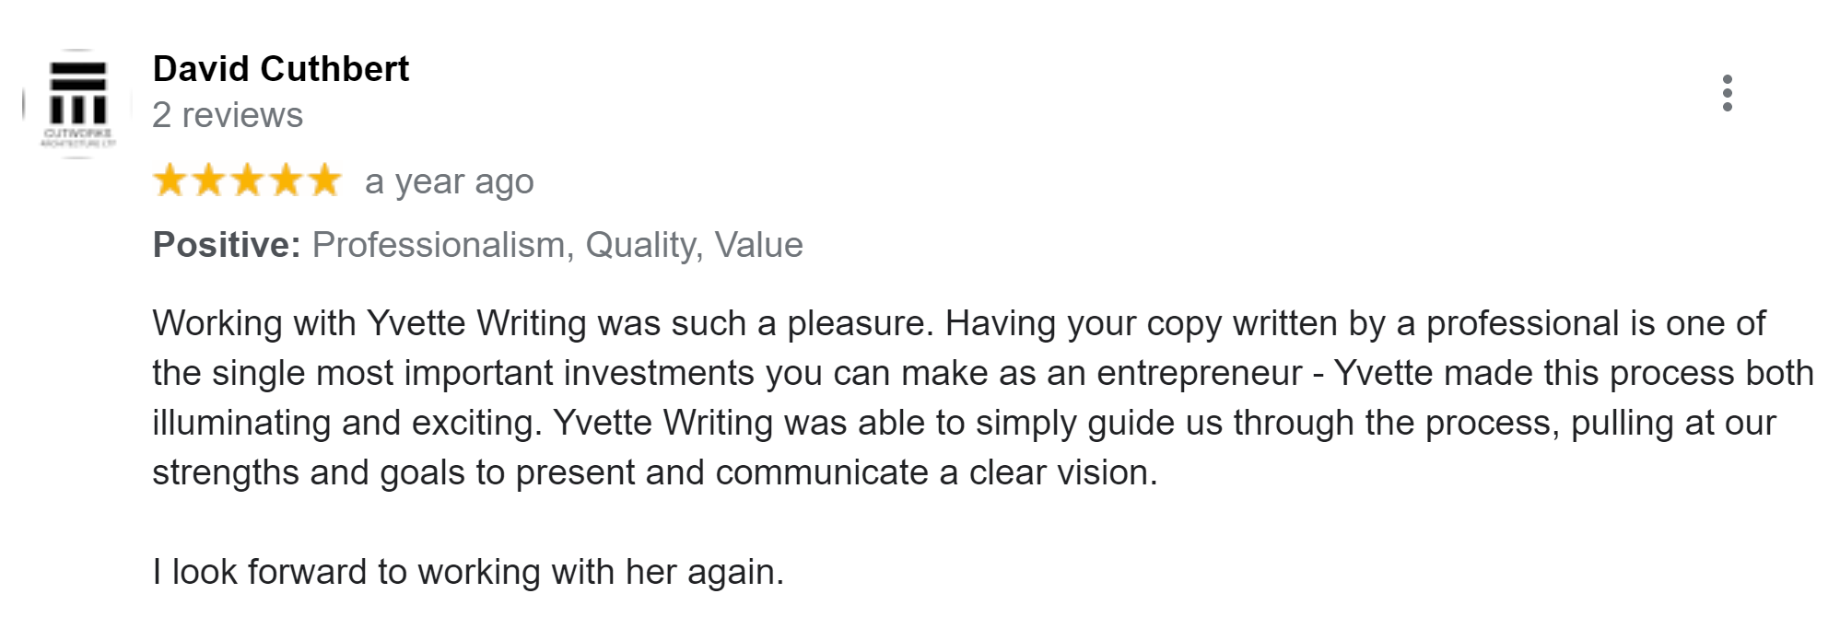Open the 2 reviews link
1840x617 pixels.
pos(228,115)
